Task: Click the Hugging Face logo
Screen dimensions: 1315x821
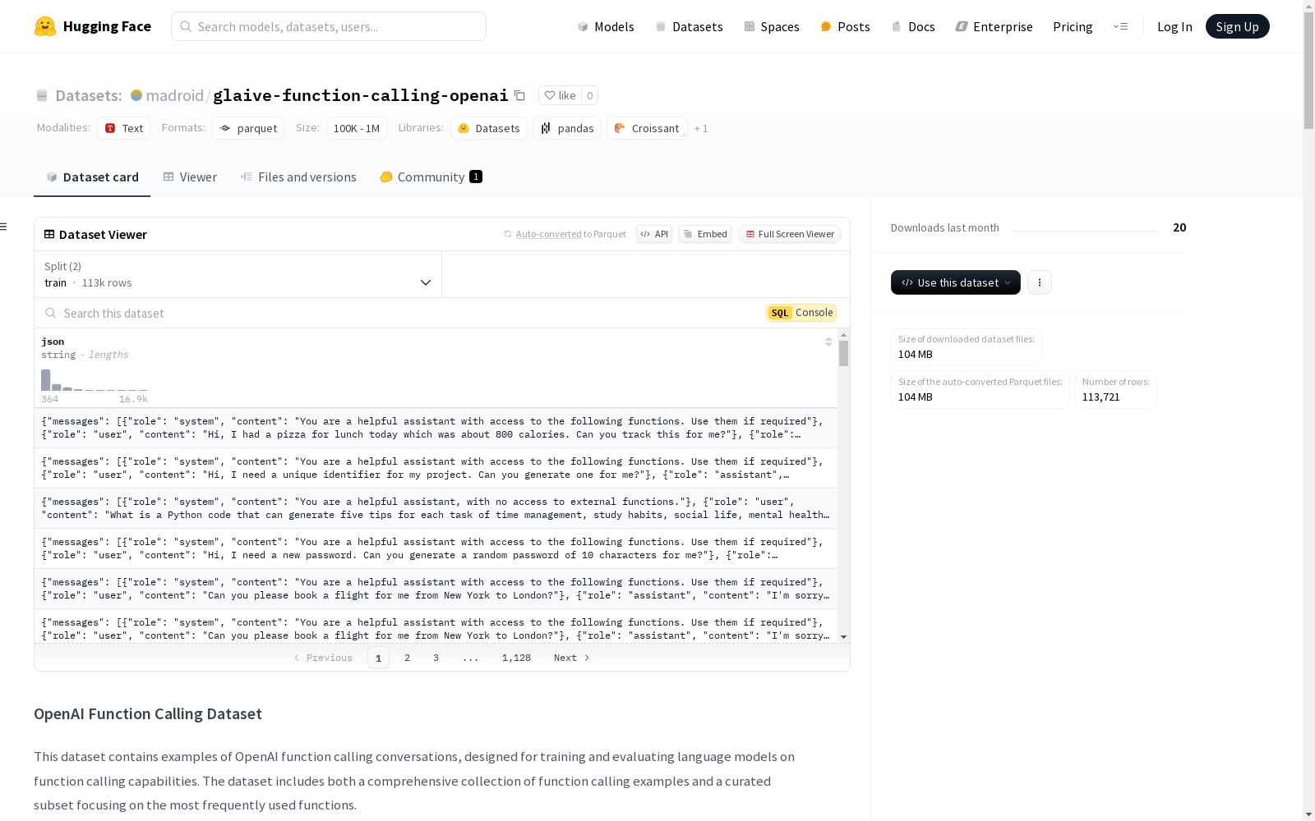Action: 92,25
